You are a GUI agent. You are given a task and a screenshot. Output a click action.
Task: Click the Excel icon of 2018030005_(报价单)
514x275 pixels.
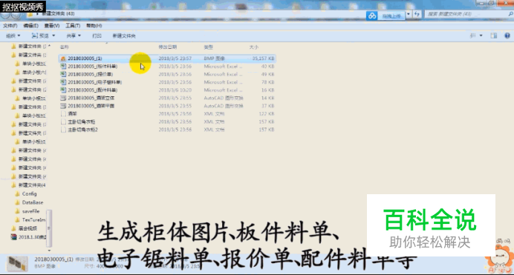(63, 74)
